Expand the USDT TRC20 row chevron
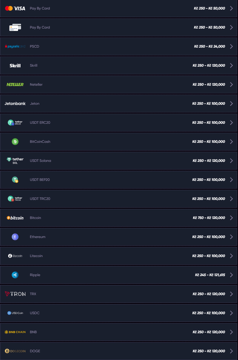The image size is (238, 360). pyautogui.click(x=231, y=198)
